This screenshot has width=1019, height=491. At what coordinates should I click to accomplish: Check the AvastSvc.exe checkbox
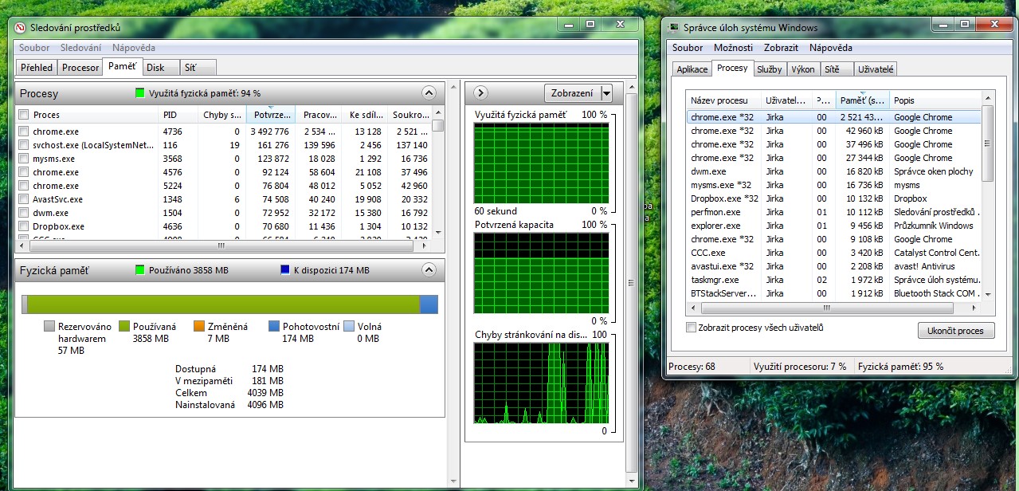[24, 199]
